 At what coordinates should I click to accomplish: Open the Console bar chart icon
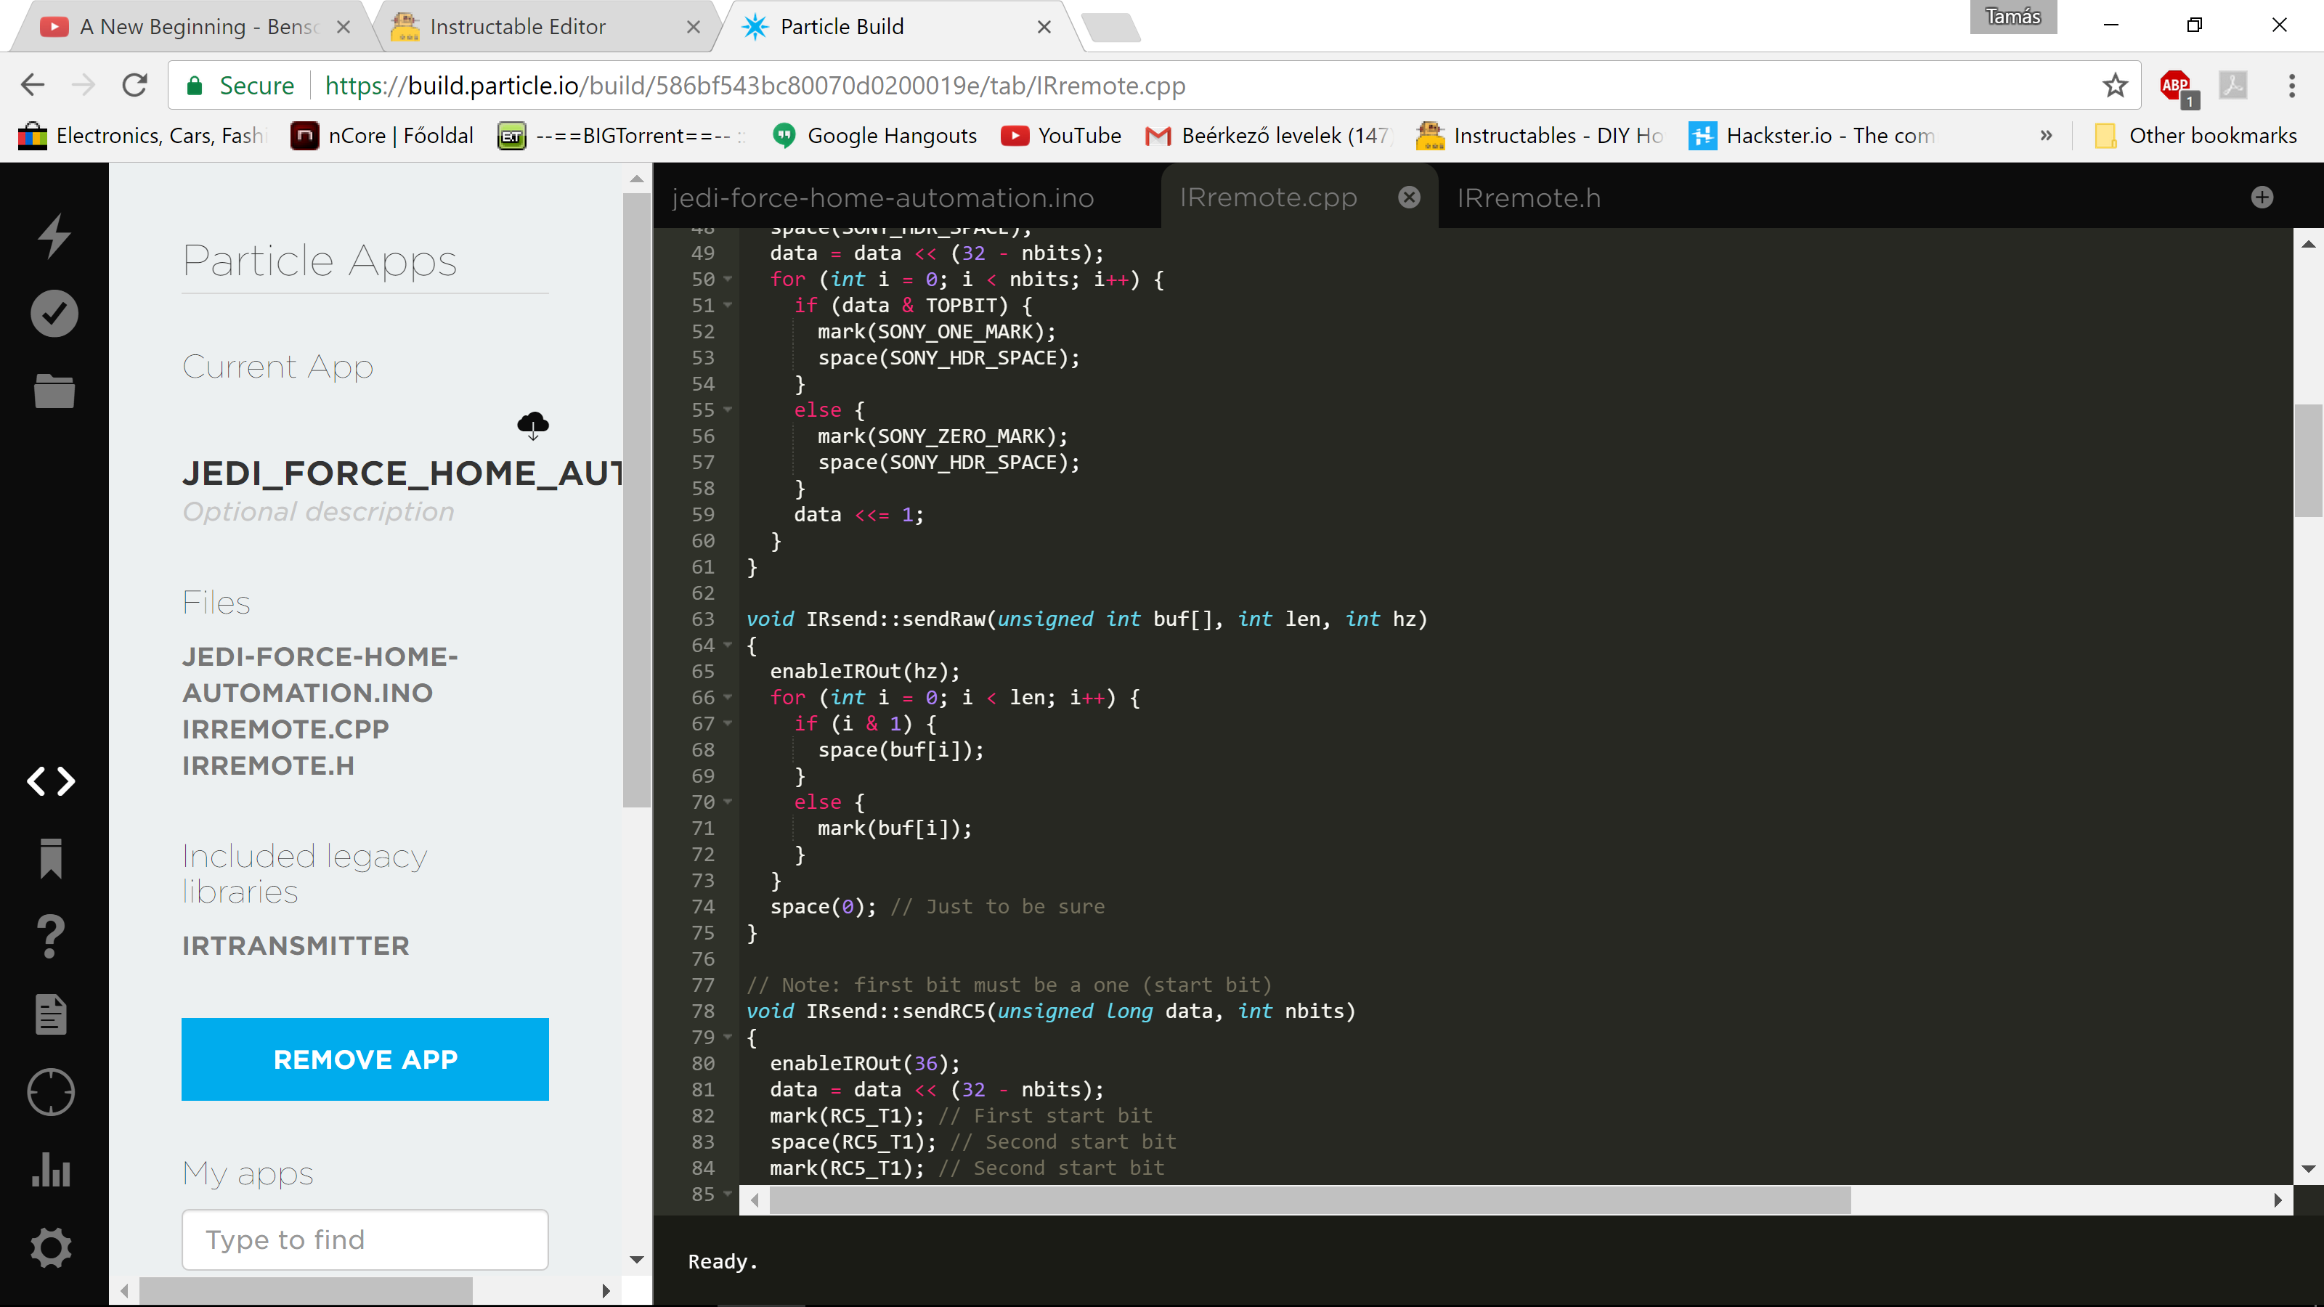tap(52, 1170)
